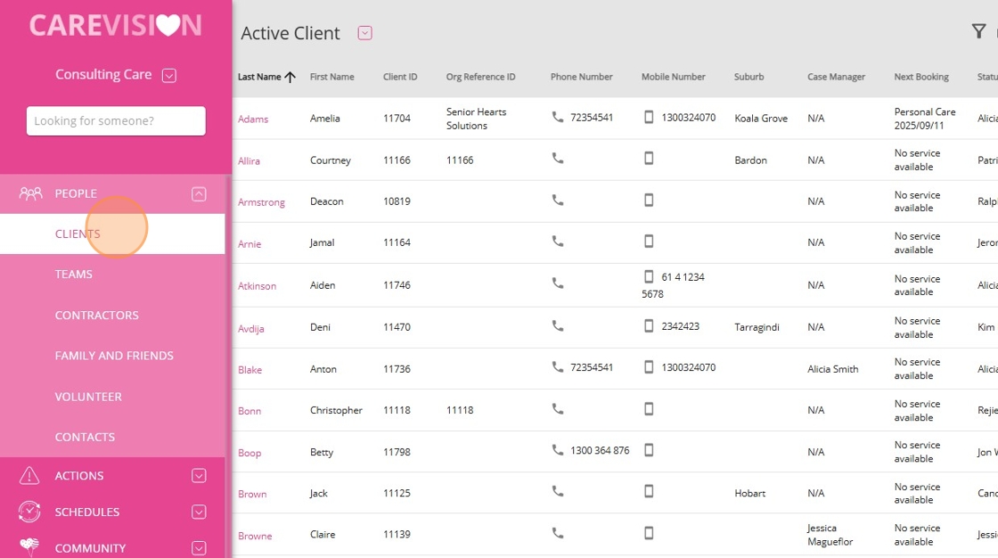Click the Actions warning triangle icon
The image size is (998, 558).
[29, 476]
